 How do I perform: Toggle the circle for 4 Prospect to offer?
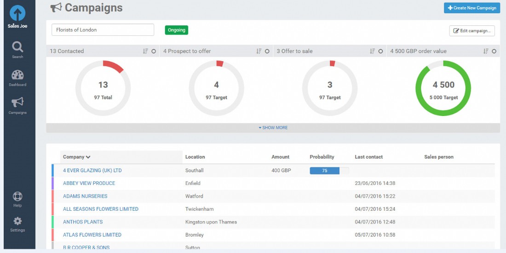coord(267,52)
